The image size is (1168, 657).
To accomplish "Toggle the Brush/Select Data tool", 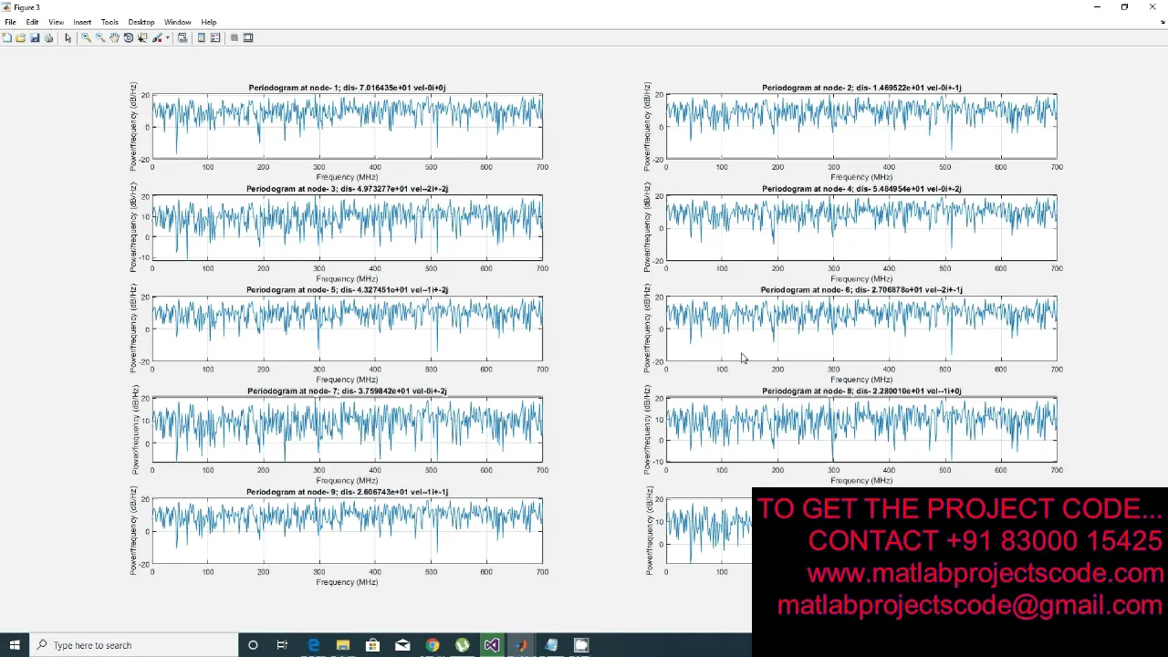I will click(157, 37).
